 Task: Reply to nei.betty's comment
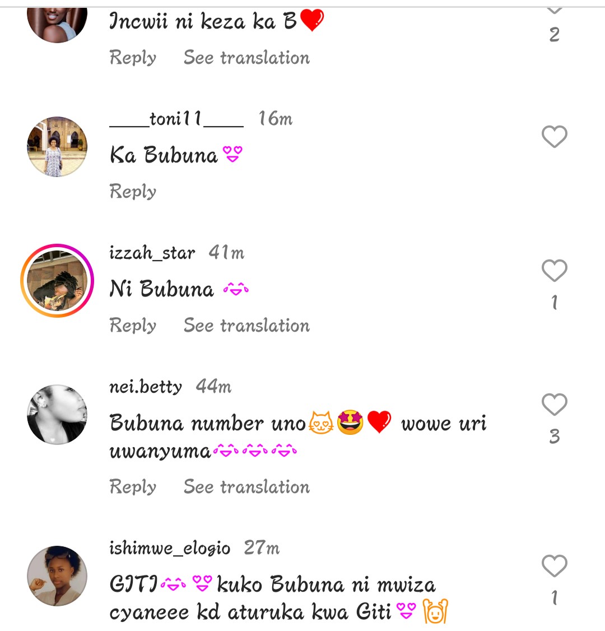tap(133, 487)
